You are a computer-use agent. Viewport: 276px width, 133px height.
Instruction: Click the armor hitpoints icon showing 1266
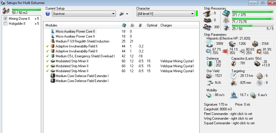[233, 44]
